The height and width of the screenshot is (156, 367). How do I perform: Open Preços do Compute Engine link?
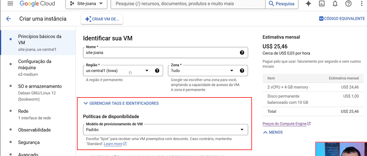tap(287, 124)
